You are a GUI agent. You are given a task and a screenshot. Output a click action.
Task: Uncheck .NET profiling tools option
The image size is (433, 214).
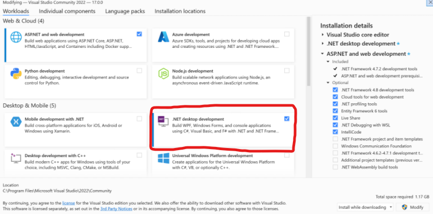coord(335,104)
